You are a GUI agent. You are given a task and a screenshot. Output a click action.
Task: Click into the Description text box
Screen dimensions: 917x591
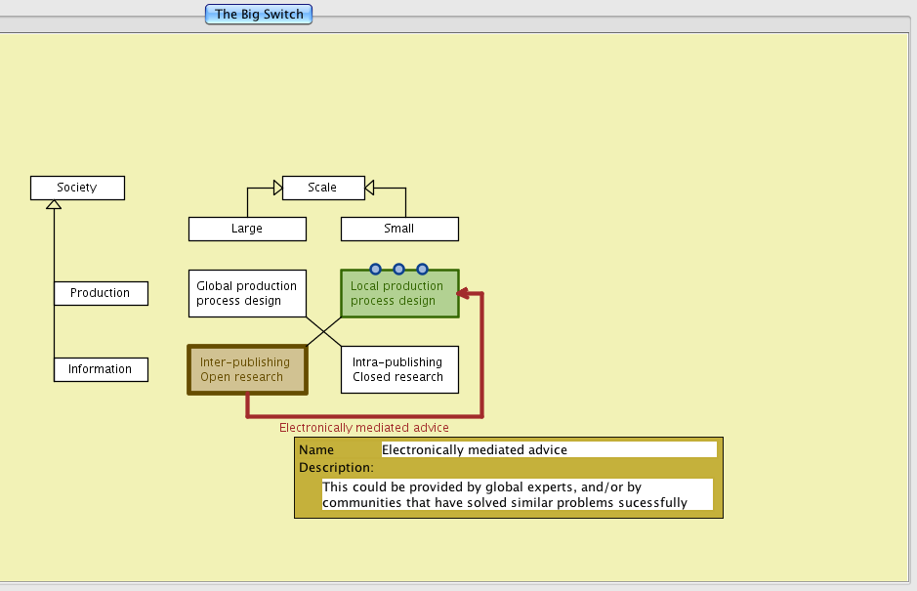click(x=517, y=494)
